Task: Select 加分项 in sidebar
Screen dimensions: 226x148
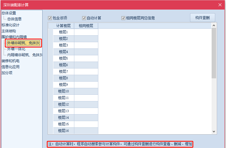Action: tap(7, 73)
